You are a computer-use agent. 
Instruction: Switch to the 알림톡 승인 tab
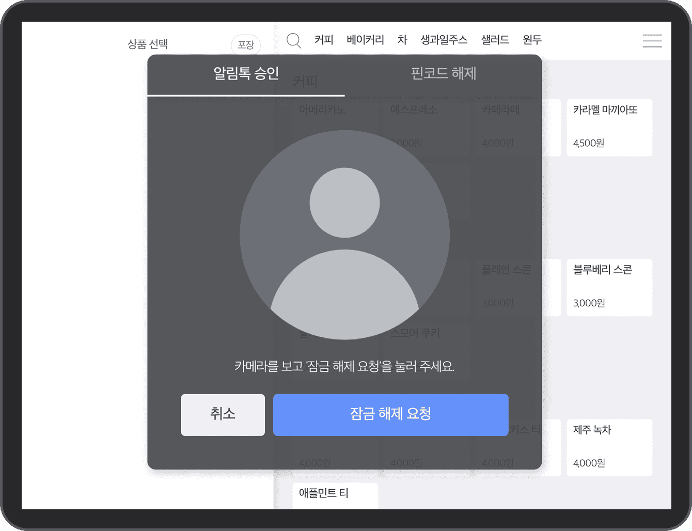click(x=246, y=74)
